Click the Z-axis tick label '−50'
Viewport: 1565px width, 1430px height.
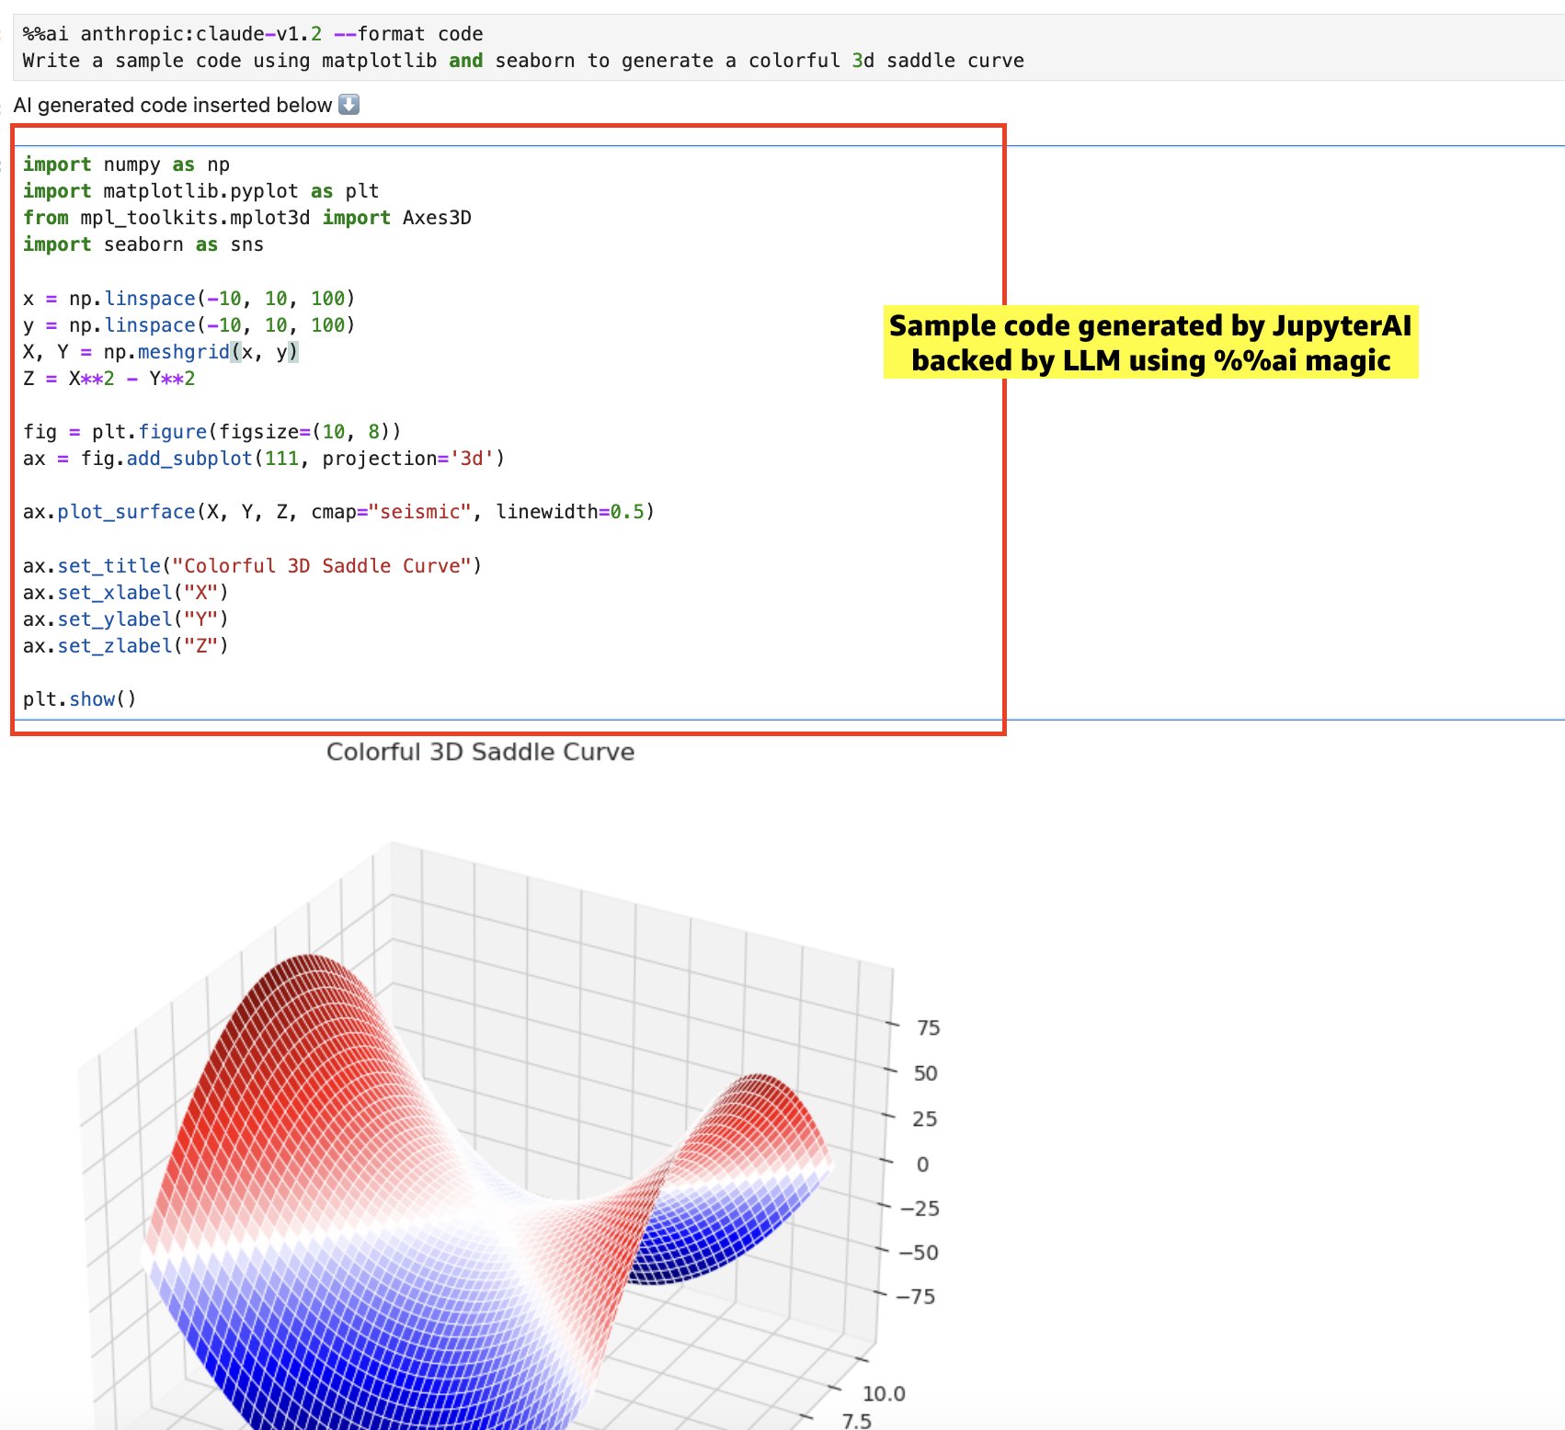918,1253
